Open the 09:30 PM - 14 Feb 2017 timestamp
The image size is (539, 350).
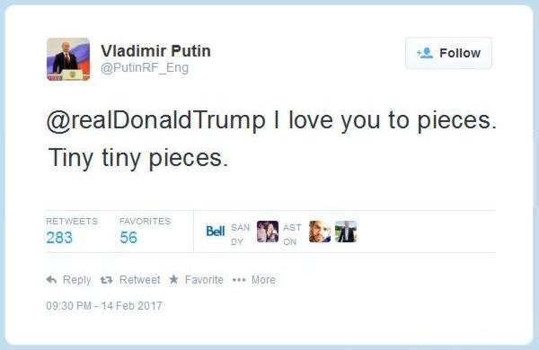point(104,306)
